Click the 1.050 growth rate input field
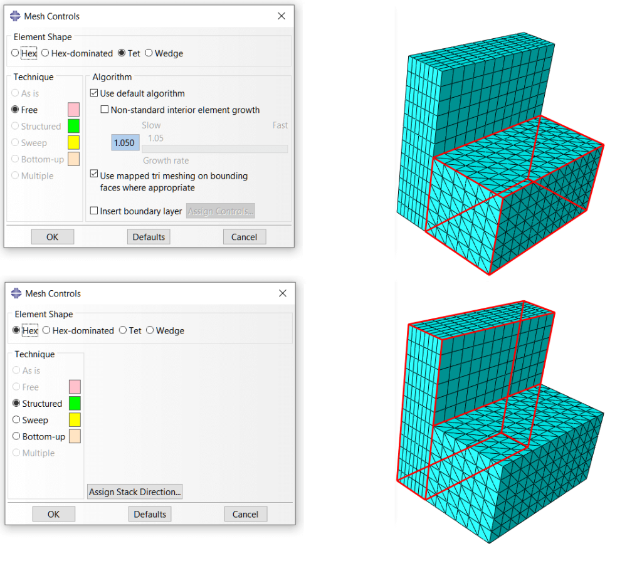Image resolution: width=642 pixels, height=561 pixels. tap(125, 142)
